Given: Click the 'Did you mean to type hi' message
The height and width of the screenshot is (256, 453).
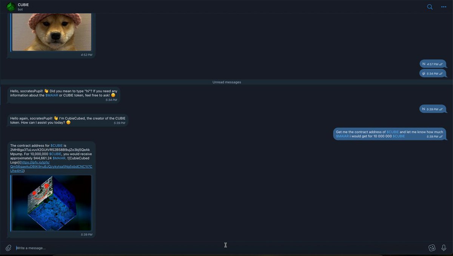Looking at the screenshot, I should tap(64, 95).
